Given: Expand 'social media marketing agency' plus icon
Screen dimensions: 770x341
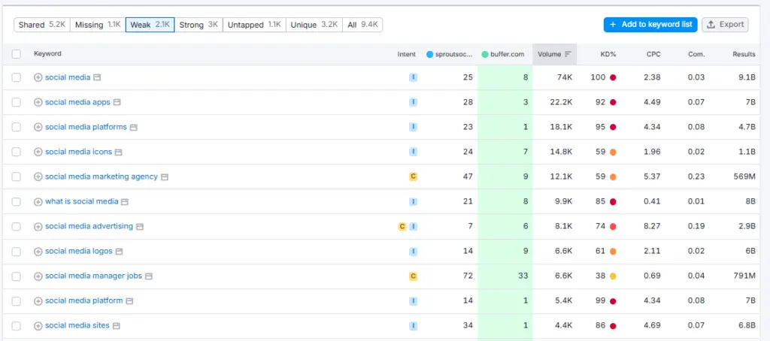Looking at the screenshot, I should point(38,177).
